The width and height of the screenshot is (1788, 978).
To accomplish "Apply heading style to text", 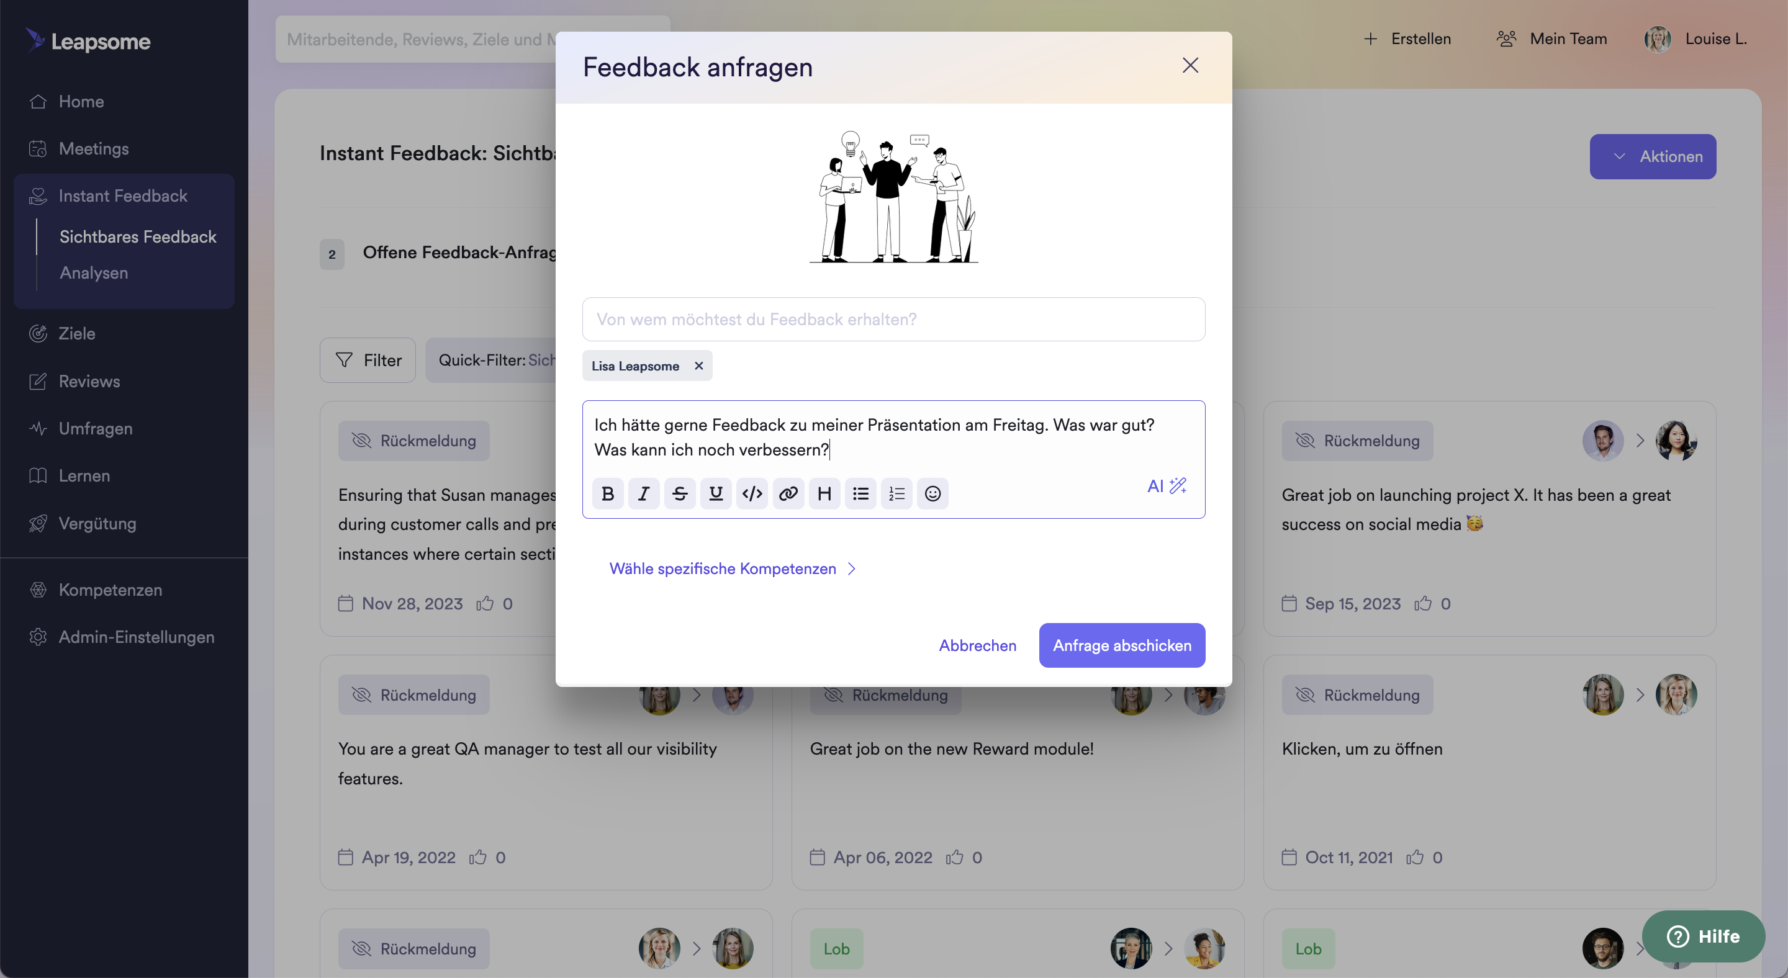I will tap(824, 493).
